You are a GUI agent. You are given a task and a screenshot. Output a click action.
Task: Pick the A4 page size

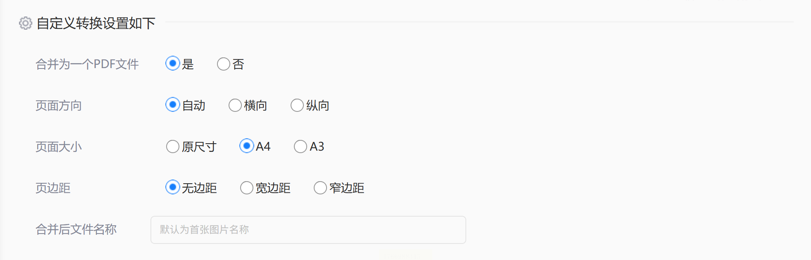click(x=247, y=146)
